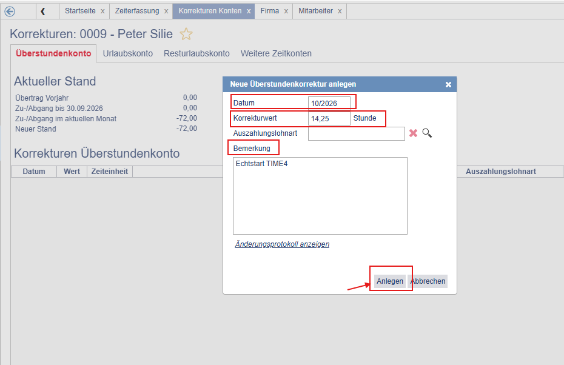The width and height of the screenshot is (564, 365).
Task: Select the Überstundenkonto sub-tab
Action: (53, 53)
